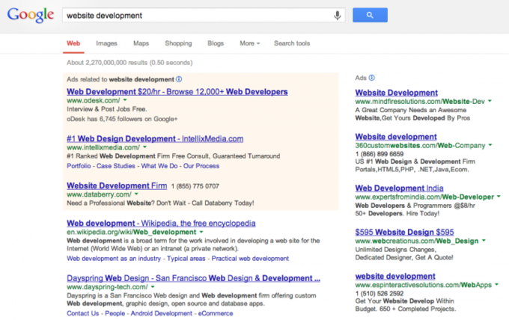509x320 pixels.
Task: Click the info icon next to 'Ads related to website development'
Action: coord(179,79)
